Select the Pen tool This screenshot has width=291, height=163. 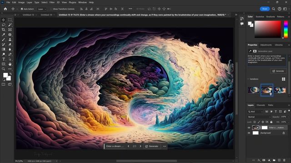pyautogui.click(x=10, y=54)
